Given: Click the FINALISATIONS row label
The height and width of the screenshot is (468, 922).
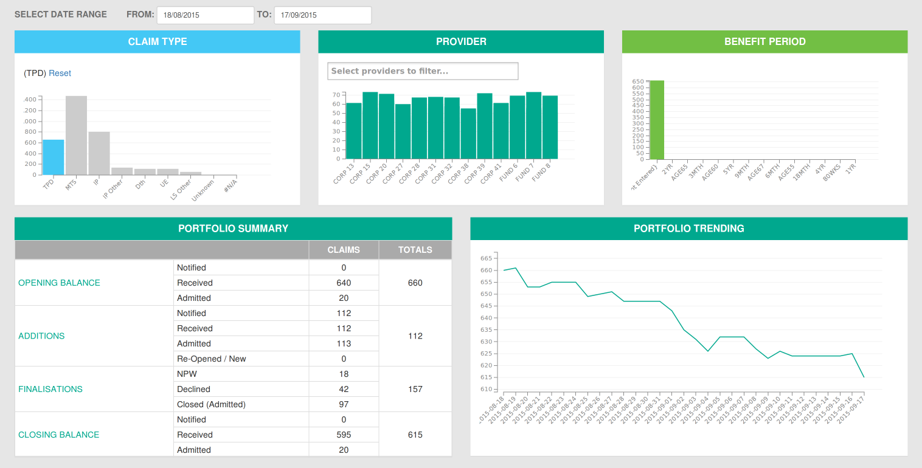Looking at the screenshot, I should (x=50, y=389).
